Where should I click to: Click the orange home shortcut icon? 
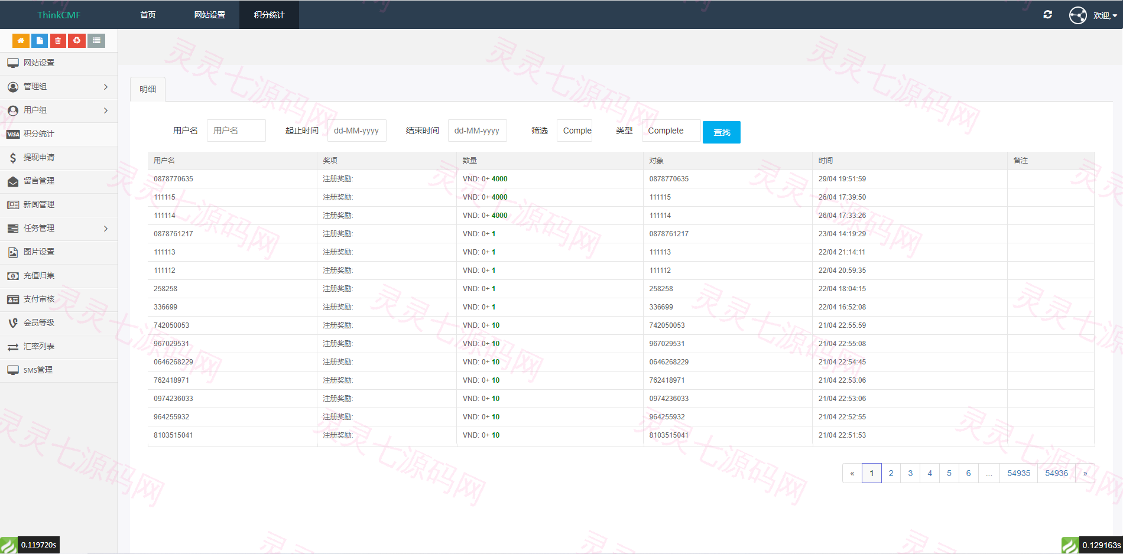[21, 41]
